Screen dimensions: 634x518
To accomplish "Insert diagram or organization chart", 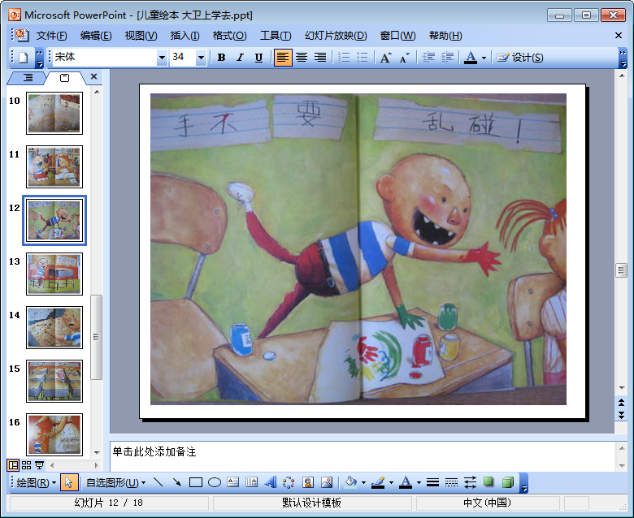I will pyautogui.click(x=289, y=482).
